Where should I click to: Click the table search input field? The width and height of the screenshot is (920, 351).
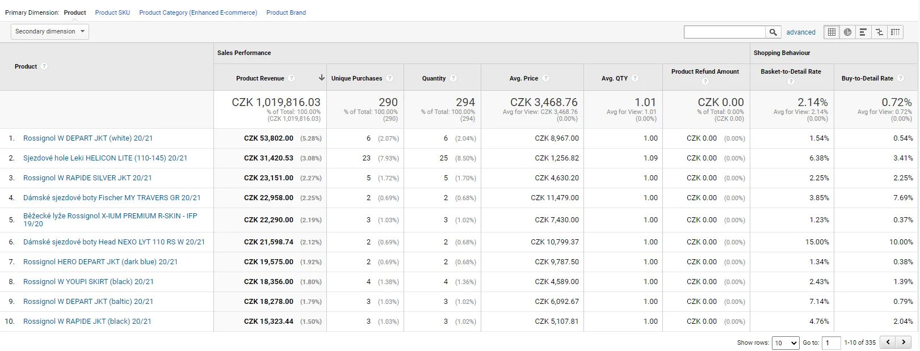click(725, 32)
